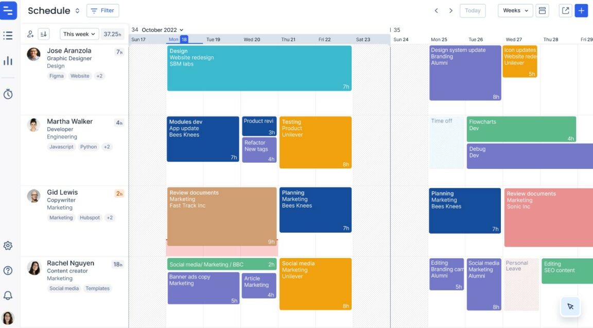Viewport: 593px width, 328px height.
Task: Click Jose Aranzola's profile avatar
Action: tap(33, 54)
